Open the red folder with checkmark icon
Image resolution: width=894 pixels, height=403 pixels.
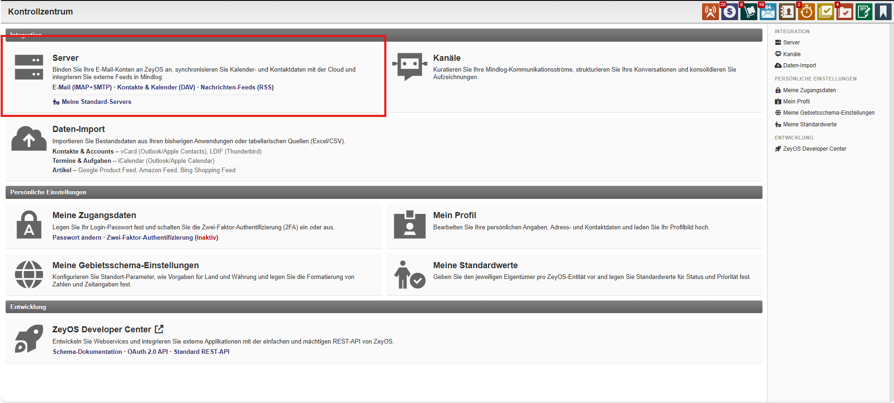click(844, 12)
